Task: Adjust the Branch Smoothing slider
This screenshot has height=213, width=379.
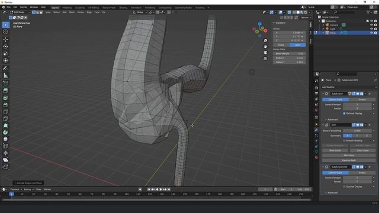Action: 357,131
